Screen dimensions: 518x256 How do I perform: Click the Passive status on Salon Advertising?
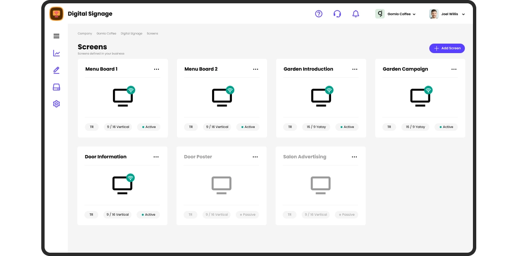point(347,215)
